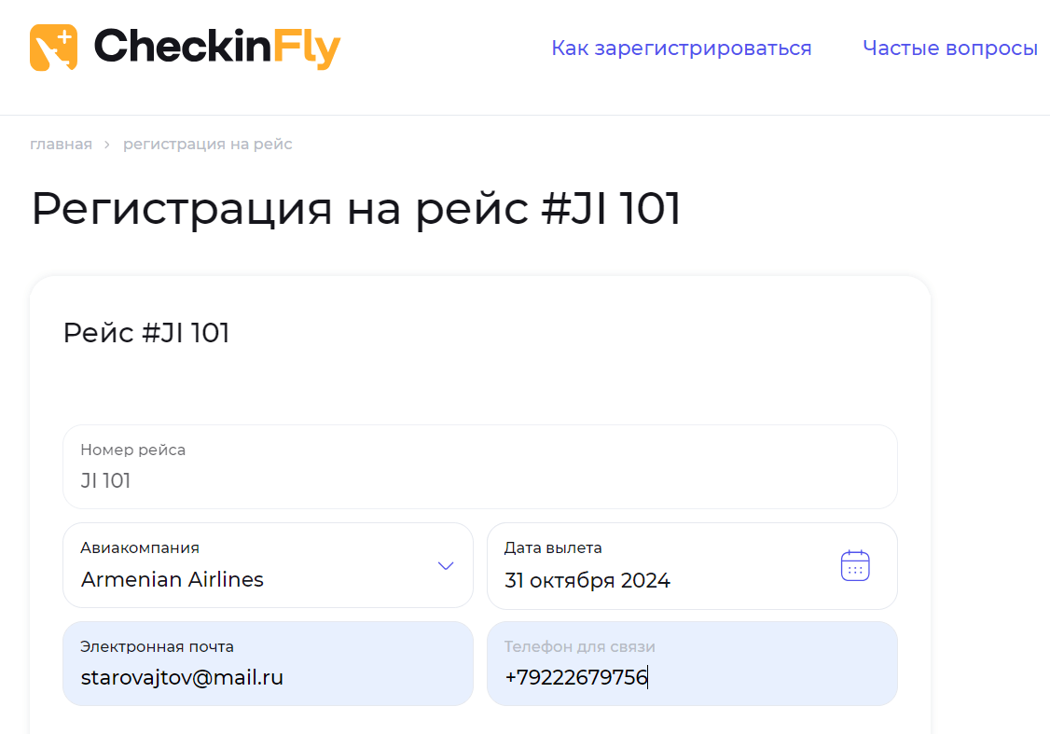
Task: Select the calendar picker for 31 октября 2024
Action: pos(854,565)
